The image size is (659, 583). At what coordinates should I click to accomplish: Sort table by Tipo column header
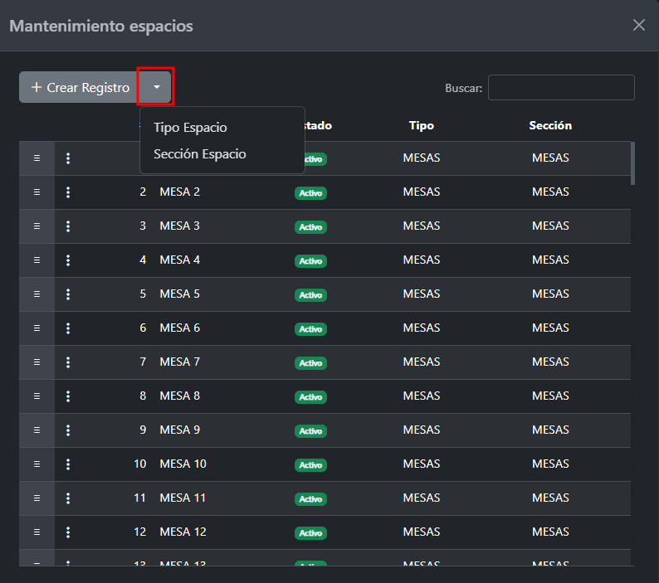[x=422, y=126]
